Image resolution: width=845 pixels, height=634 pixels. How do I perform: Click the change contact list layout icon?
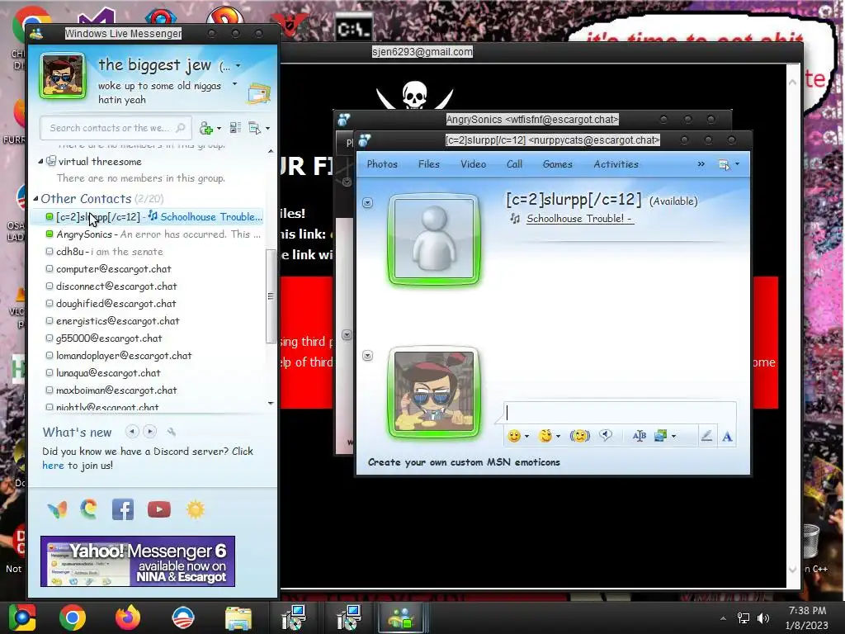(x=235, y=128)
